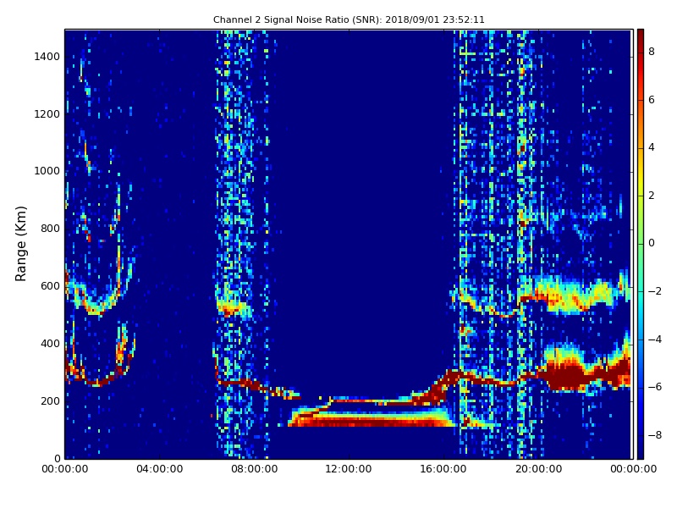Click the 04:00:00 time tick label
The height and width of the screenshot is (508, 677).
[x=159, y=469]
